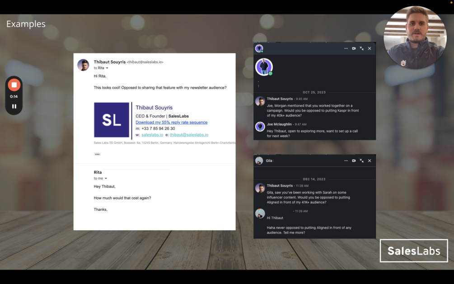Click the 'OCT 25, 2023' date separator
Viewport: 454px width, 284px height.
coord(314,92)
